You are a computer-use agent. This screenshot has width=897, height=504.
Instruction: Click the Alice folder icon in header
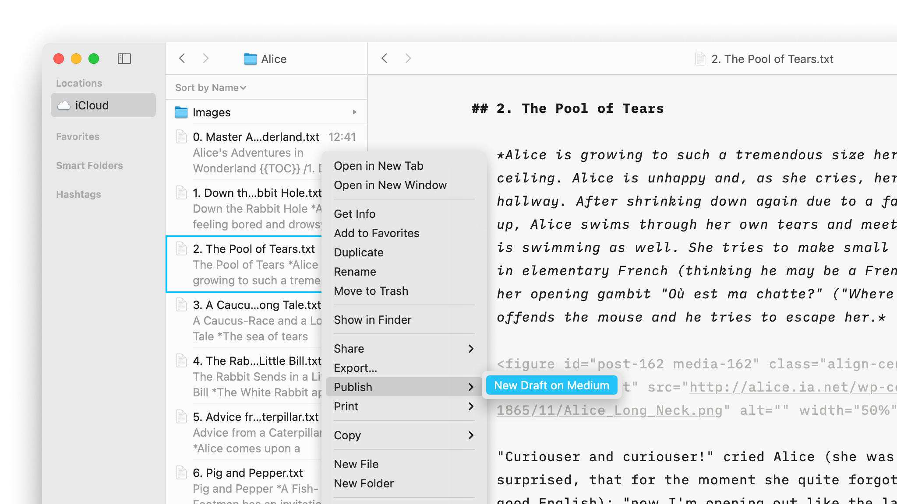click(250, 59)
